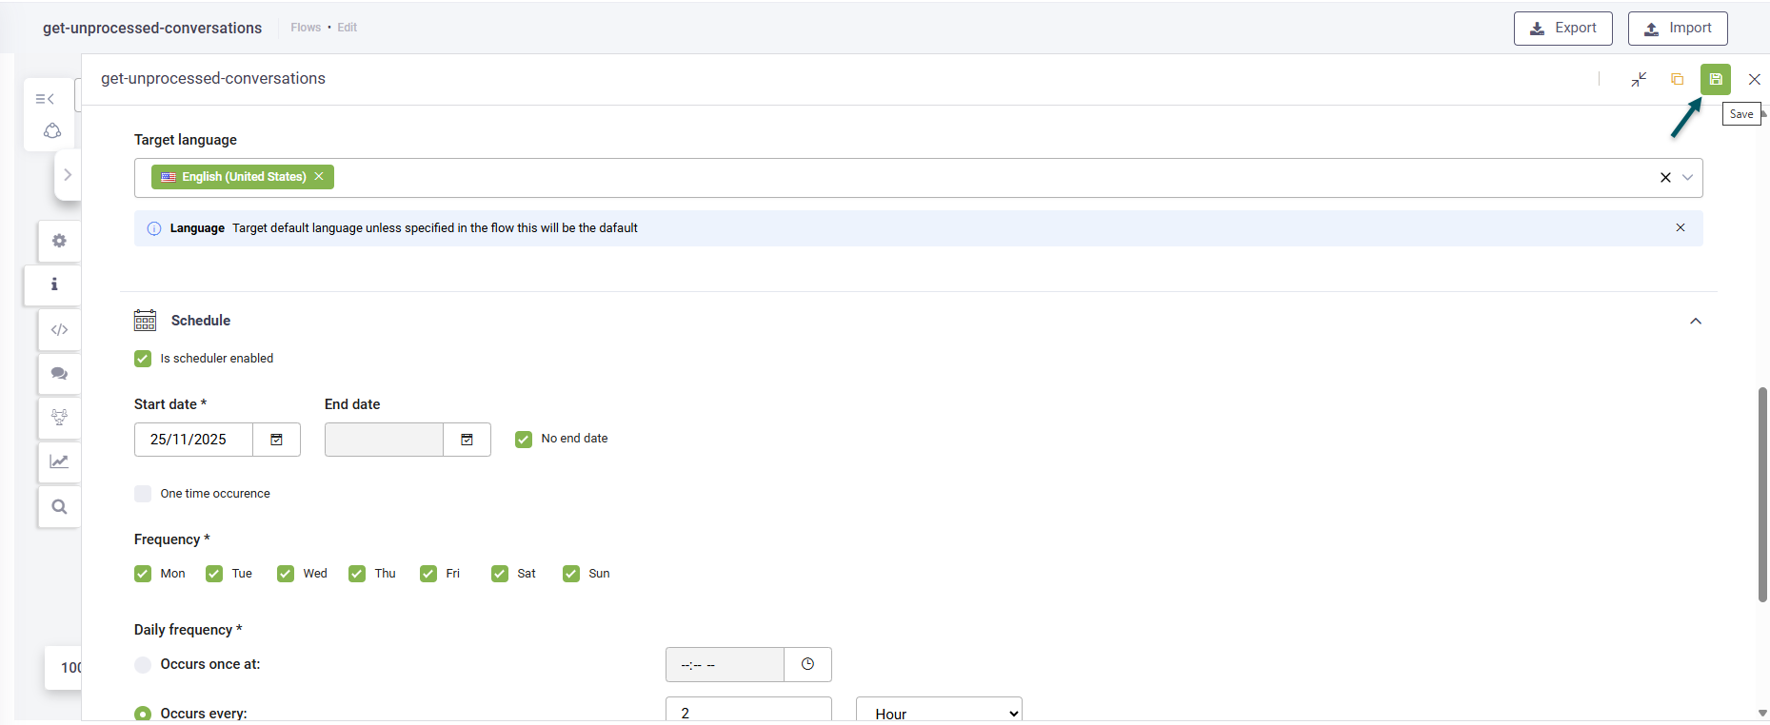Uncheck the Sun frequency checkbox

[571, 574]
